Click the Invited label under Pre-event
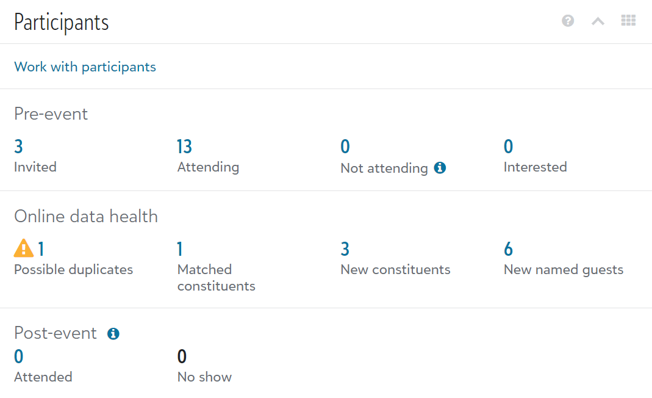 (35, 167)
